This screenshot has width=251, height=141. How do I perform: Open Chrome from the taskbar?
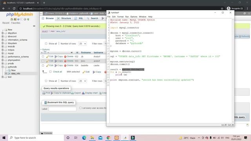(108, 137)
